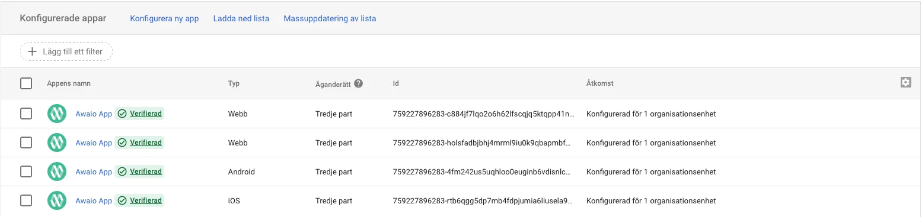Open Konfigurera ny app menu
The height and width of the screenshot is (217, 922).
tap(164, 18)
